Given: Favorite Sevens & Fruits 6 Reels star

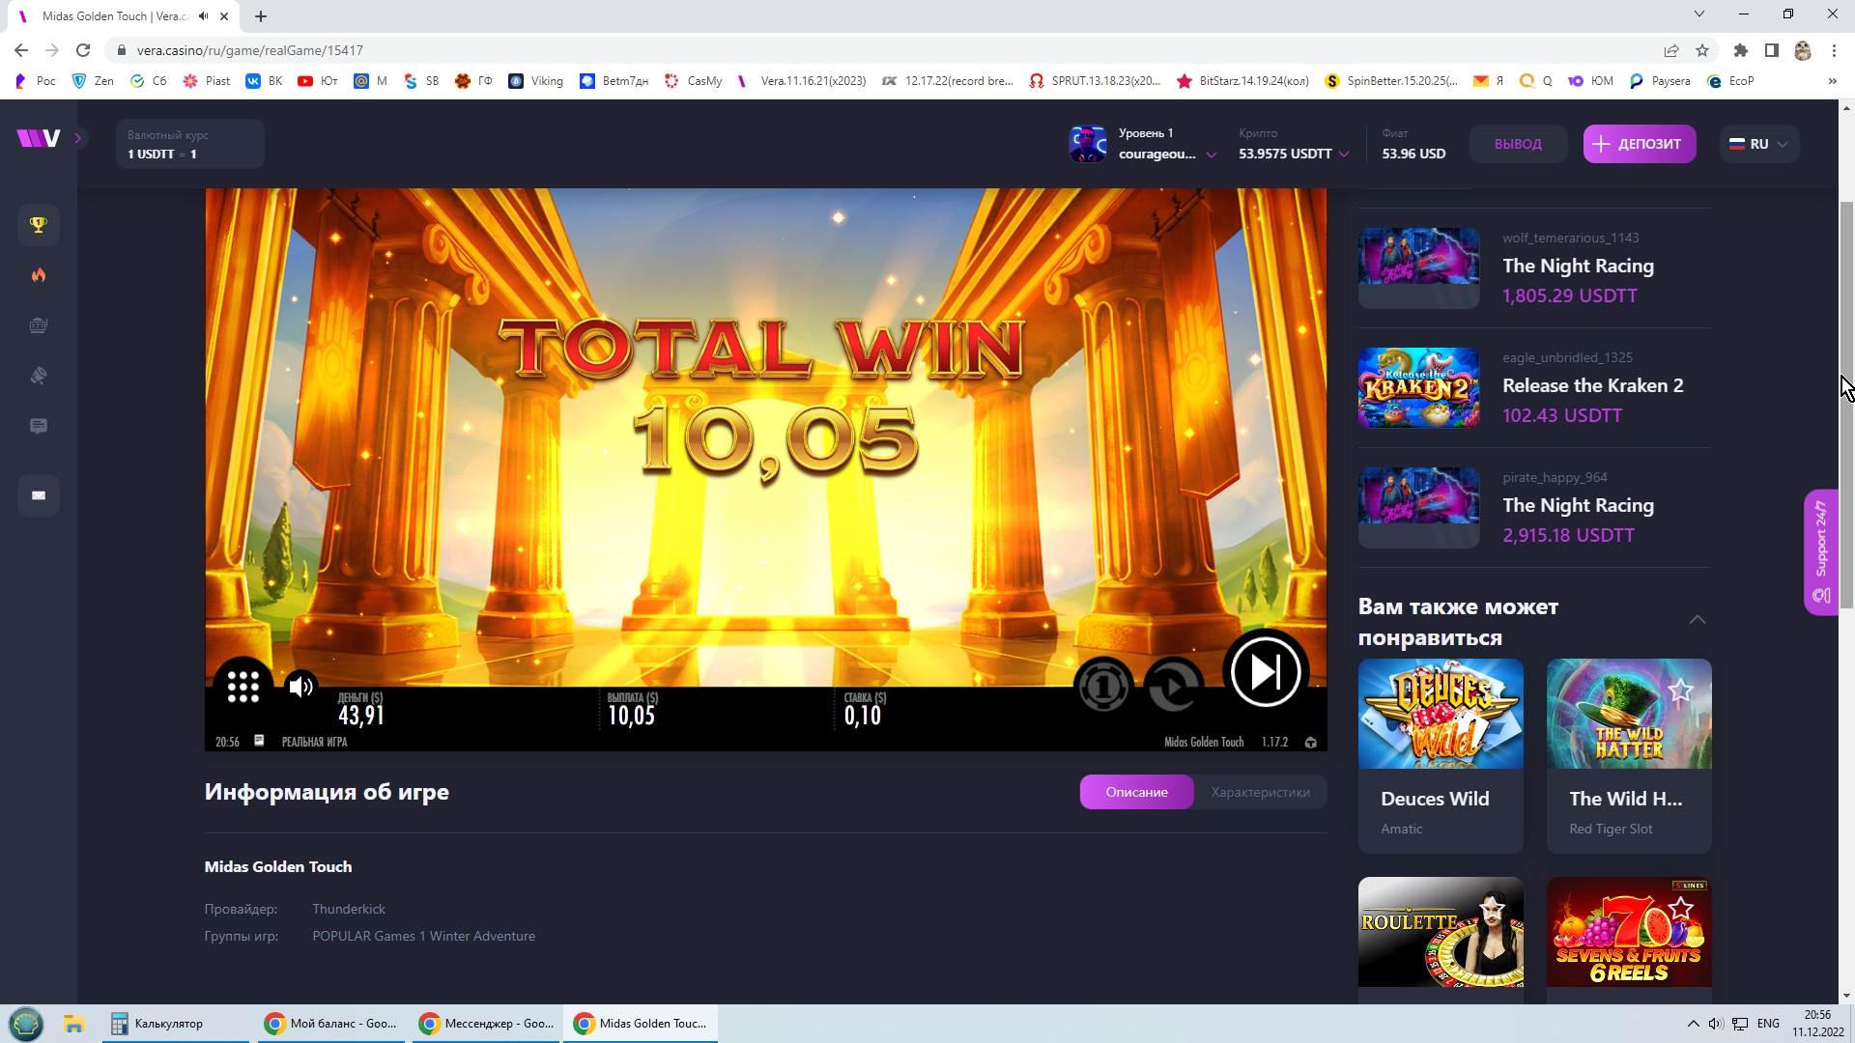Looking at the screenshot, I should coord(1681,908).
